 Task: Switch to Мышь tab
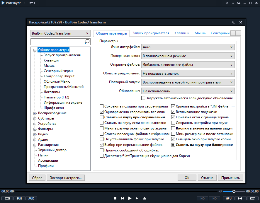(x=200, y=33)
